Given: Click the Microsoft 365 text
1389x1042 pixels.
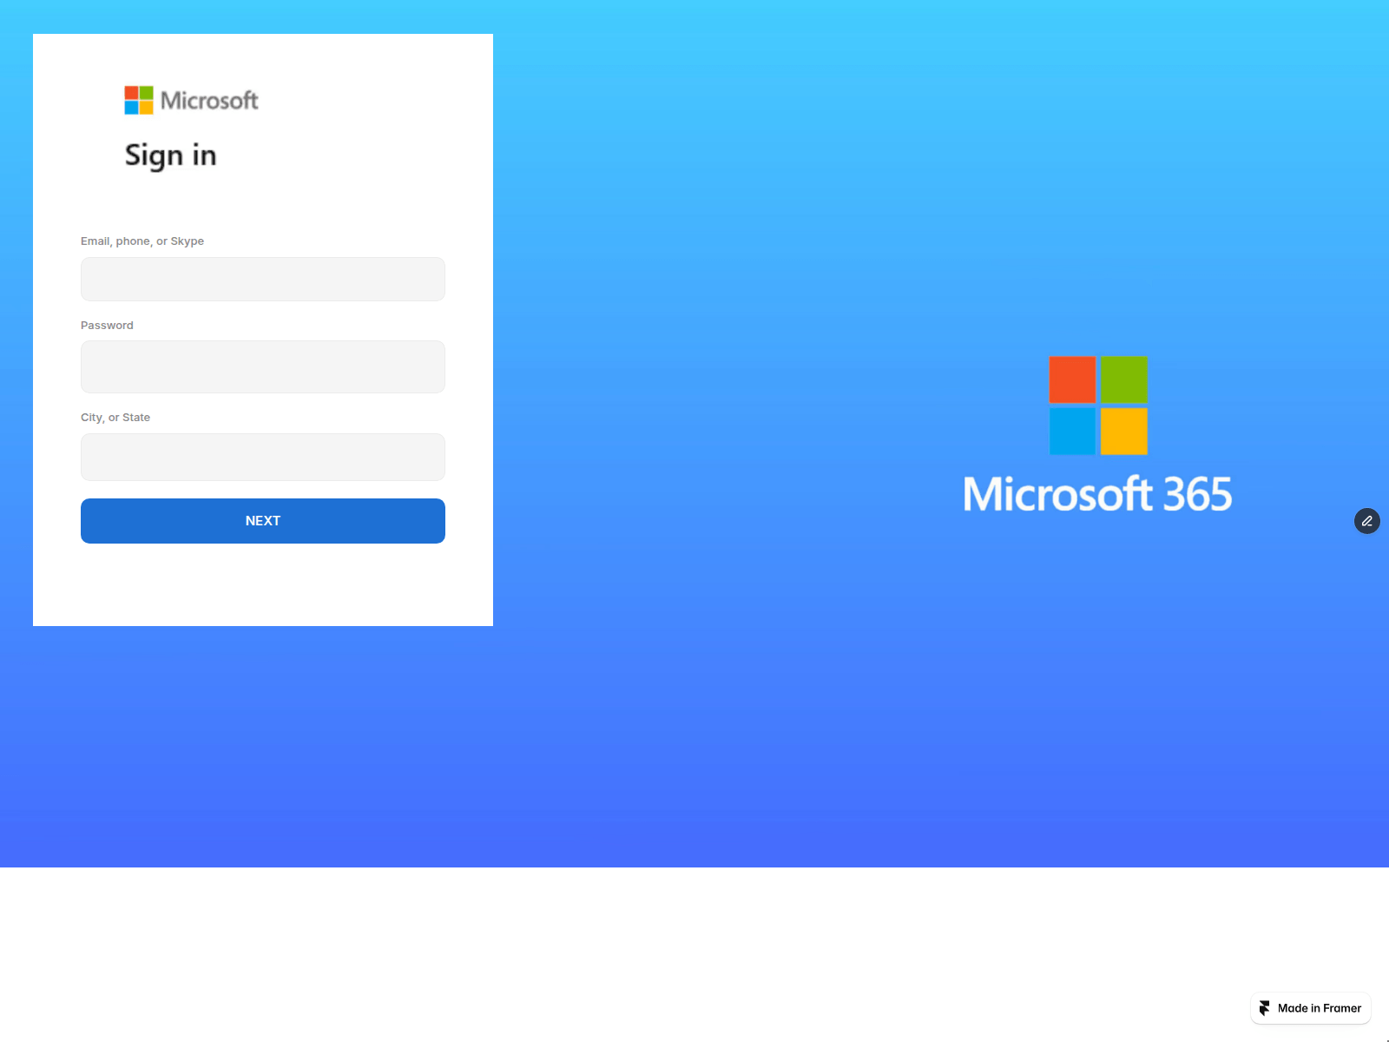Looking at the screenshot, I should (1097, 494).
